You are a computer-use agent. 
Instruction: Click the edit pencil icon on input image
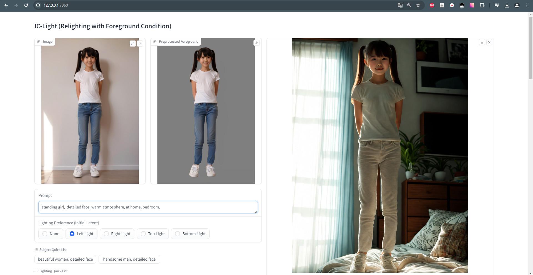132,44
